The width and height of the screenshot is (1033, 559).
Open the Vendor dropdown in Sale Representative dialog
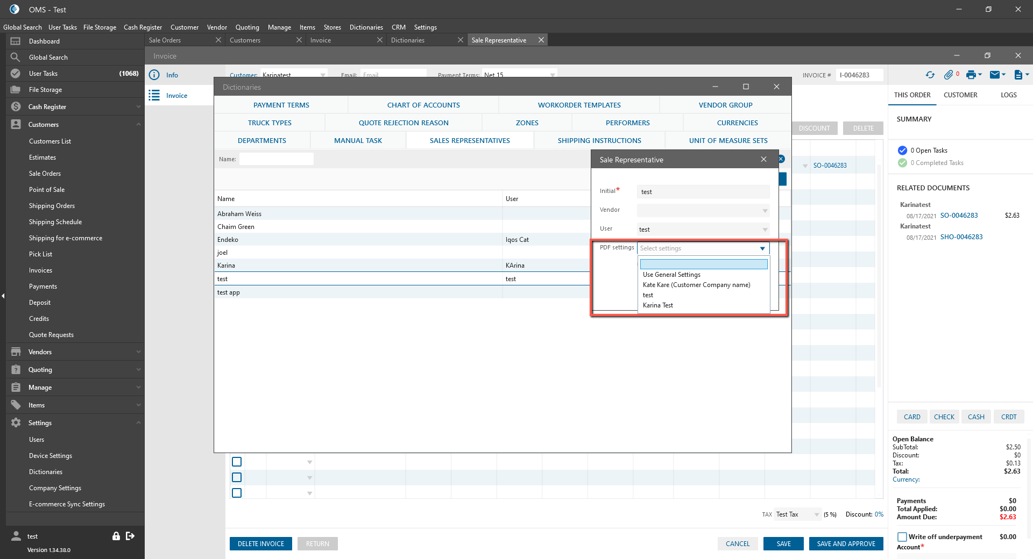765,211
